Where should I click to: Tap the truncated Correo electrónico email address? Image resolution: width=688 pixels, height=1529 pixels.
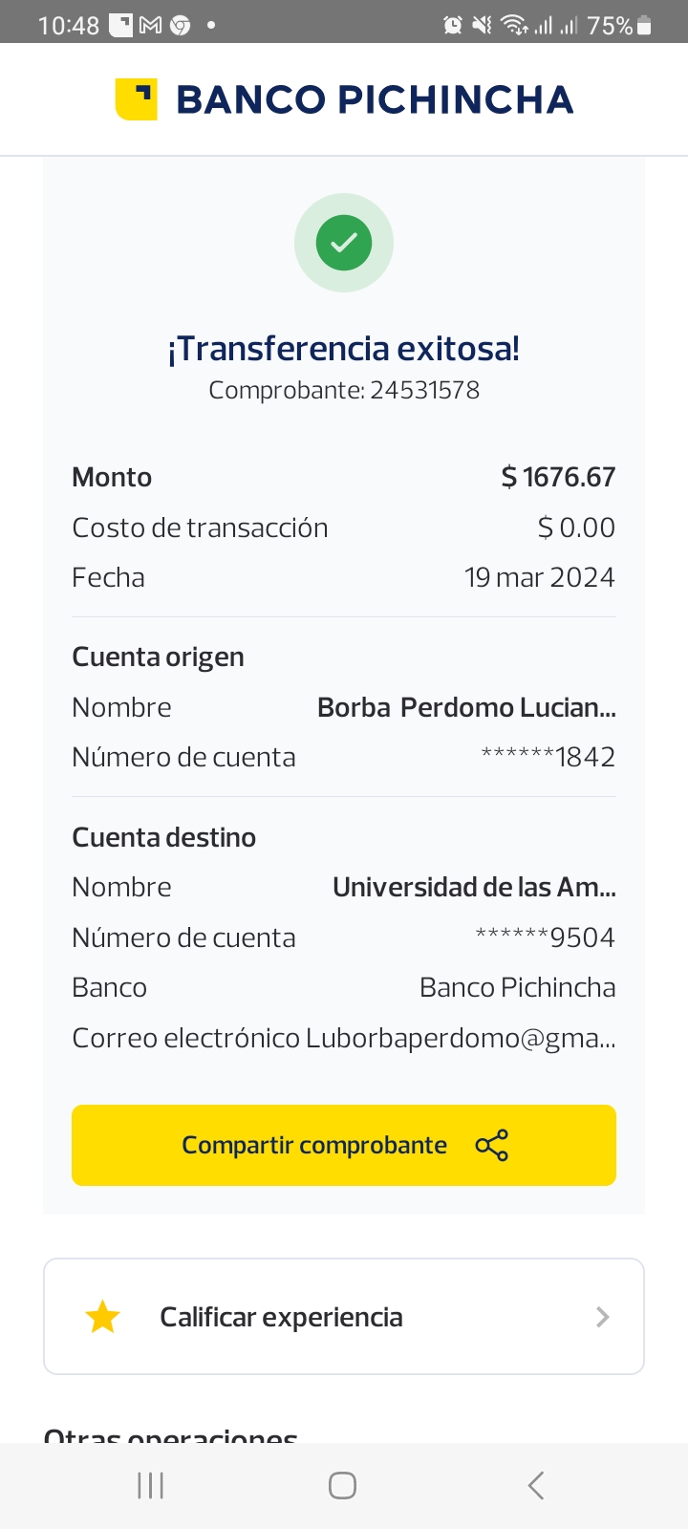click(x=461, y=1038)
